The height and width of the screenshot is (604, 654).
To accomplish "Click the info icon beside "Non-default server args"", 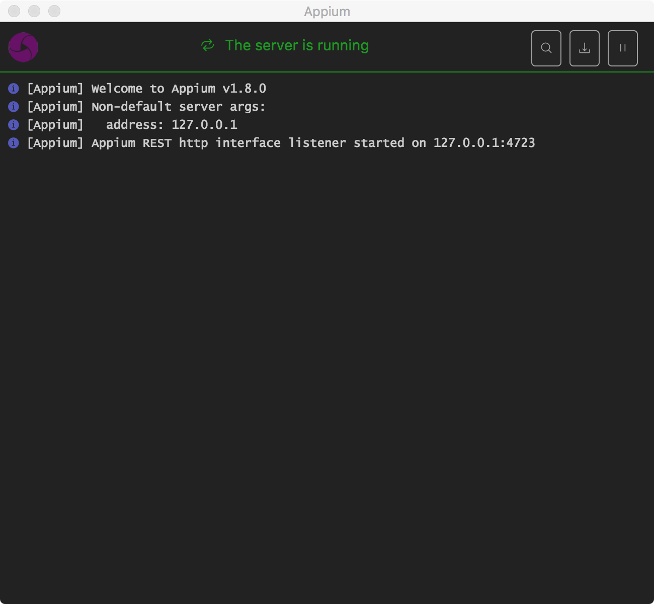I will tap(14, 107).
